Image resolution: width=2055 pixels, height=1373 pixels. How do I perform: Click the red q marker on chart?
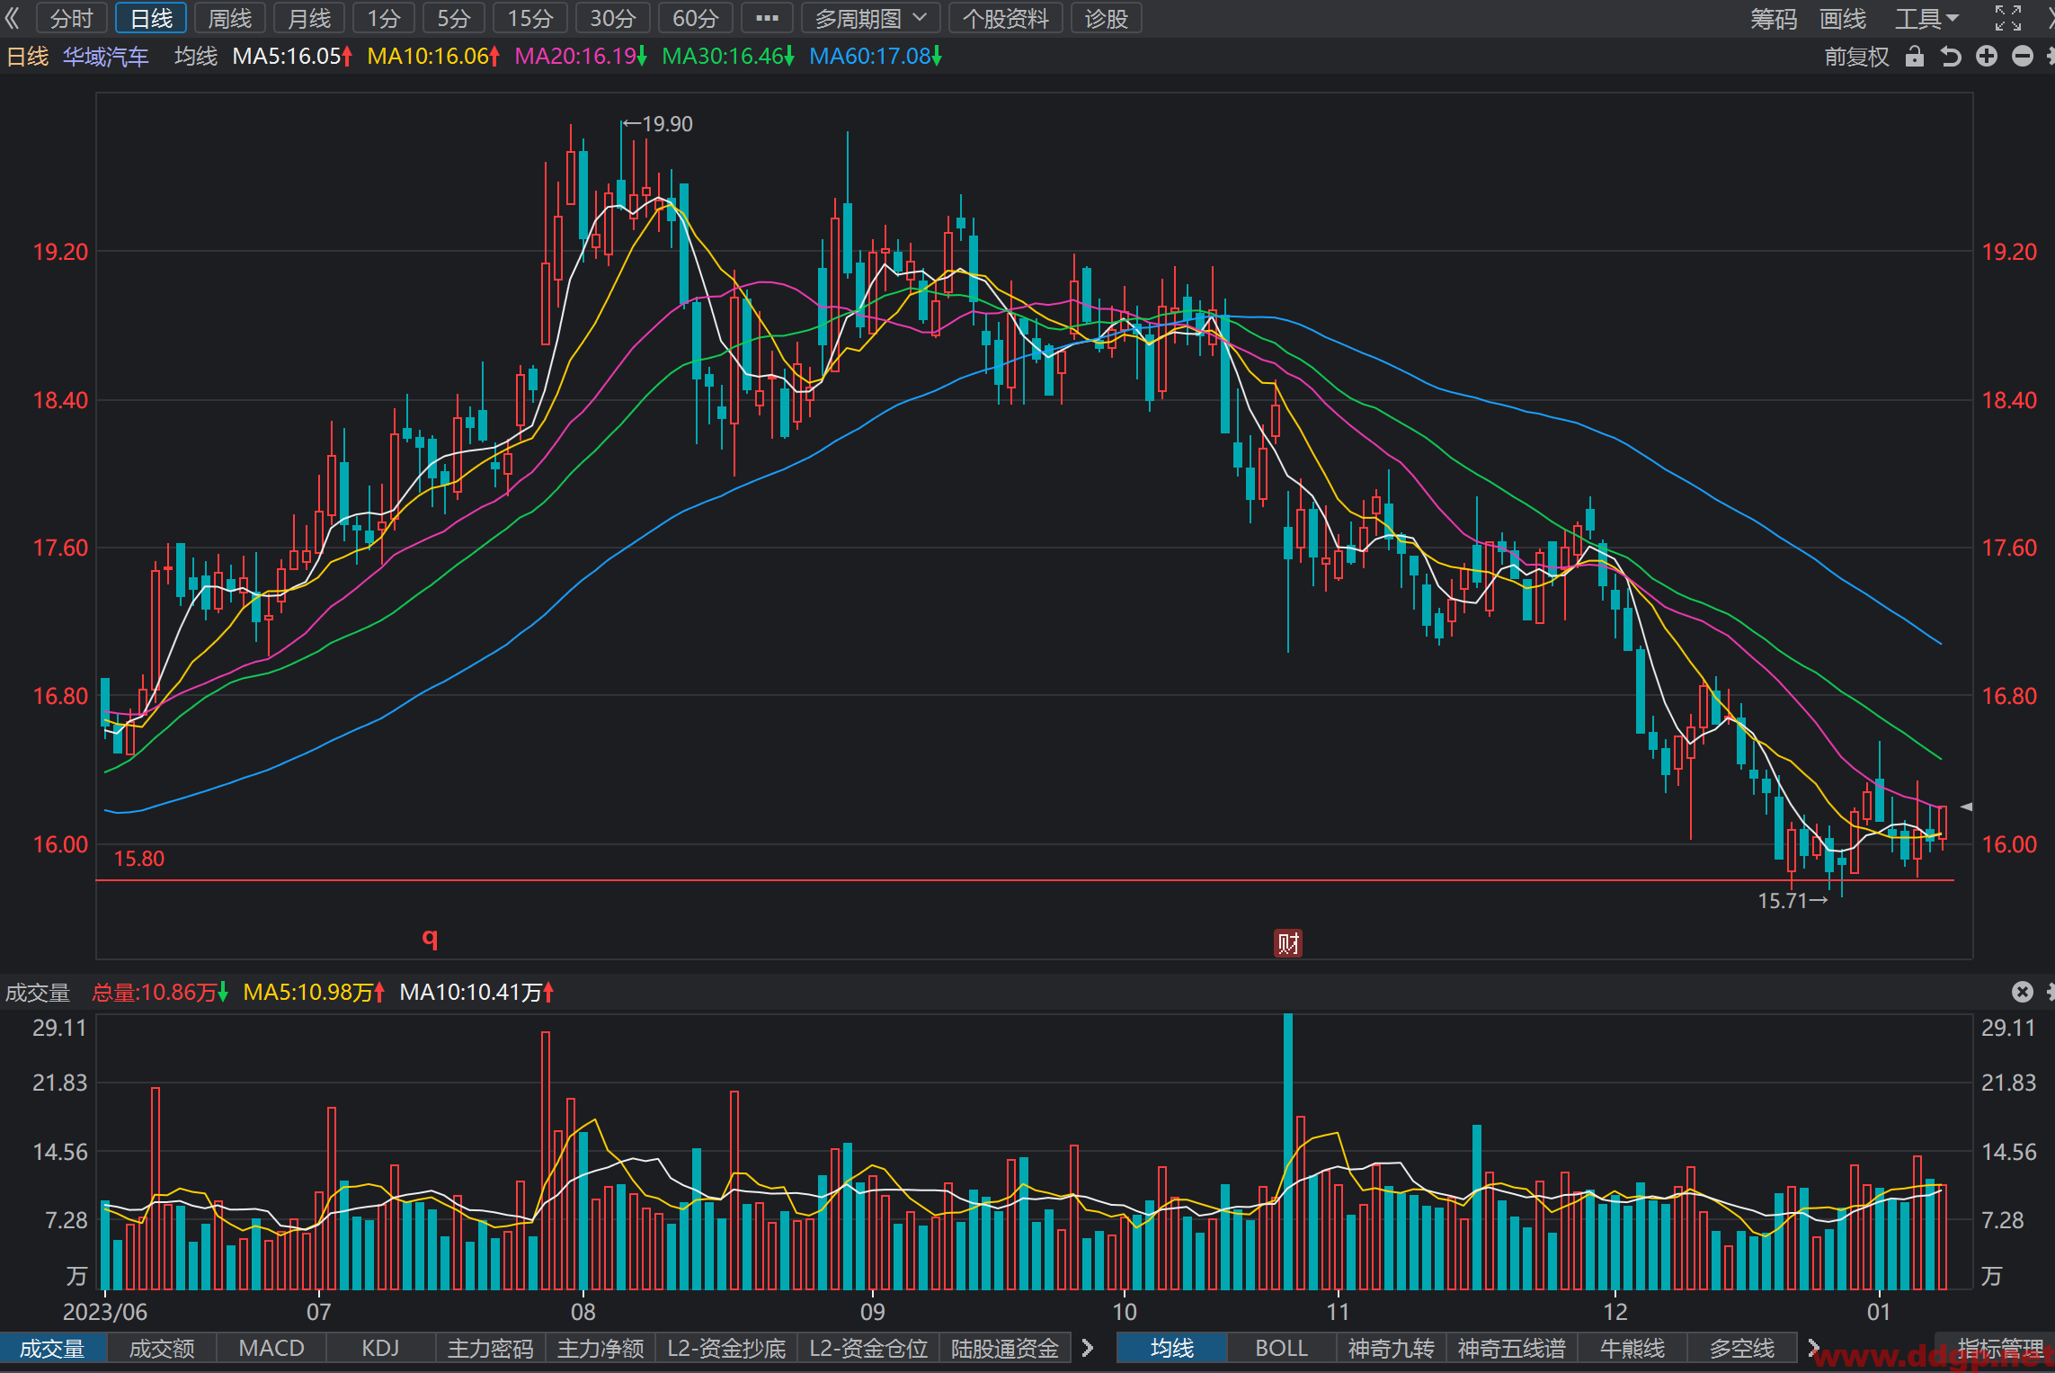pos(431,939)
